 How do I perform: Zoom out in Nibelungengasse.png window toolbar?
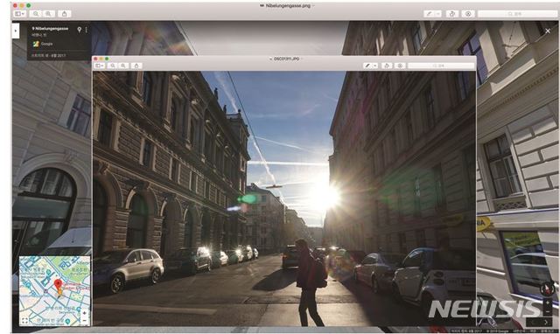pyautogui.click(x=35, y=14)
